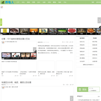Image resolution: width=101 pixels, height=101 pixels.
Task: Click the 立即注册 link
Action: pos(98,2)
